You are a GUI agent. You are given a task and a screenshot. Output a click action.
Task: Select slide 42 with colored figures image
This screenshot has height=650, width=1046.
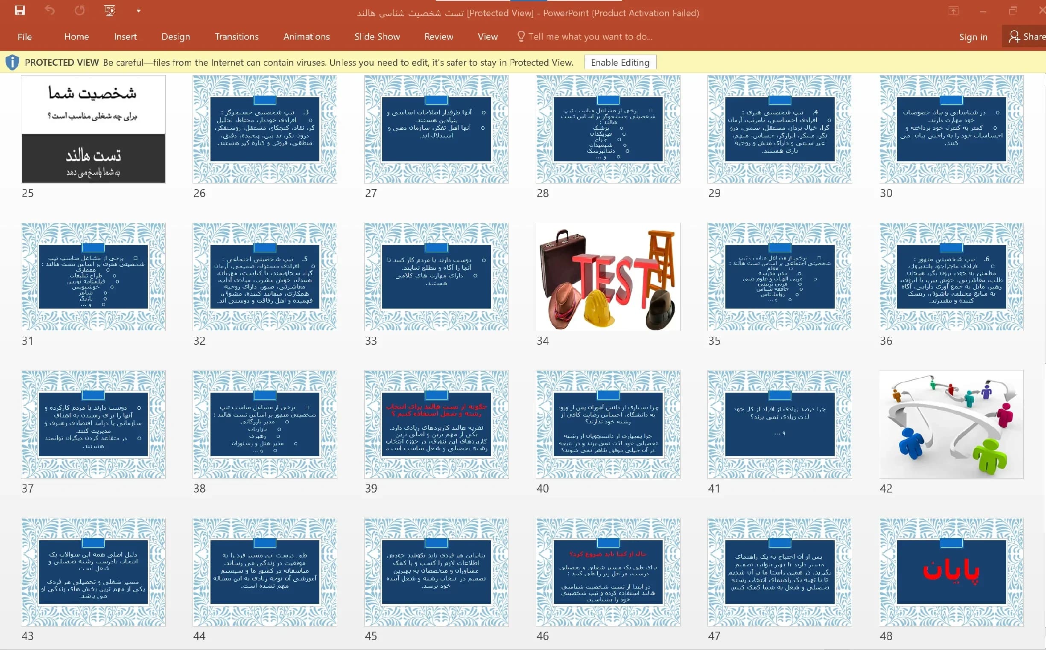(x=951, y=424)
